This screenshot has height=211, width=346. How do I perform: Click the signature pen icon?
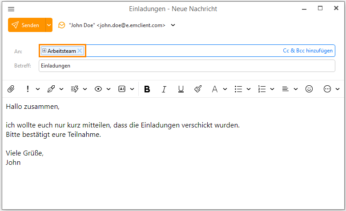51,89
